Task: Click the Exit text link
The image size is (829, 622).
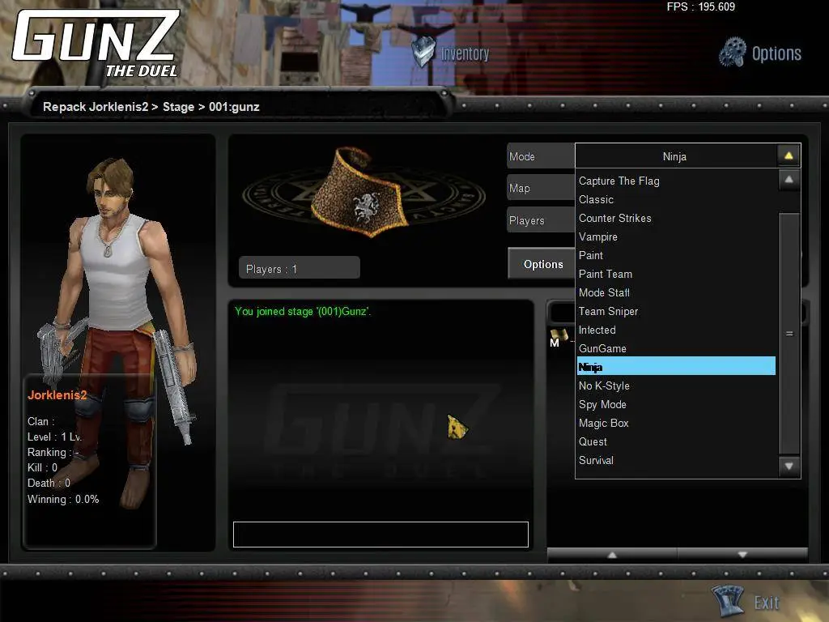Action: click(767, 603)
